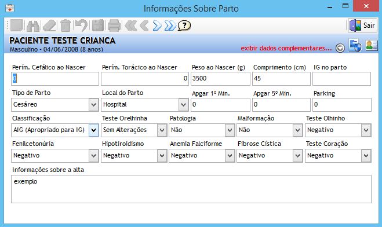Click patient name PACIENTE TESTE CRIANCA

coord(63,41)
